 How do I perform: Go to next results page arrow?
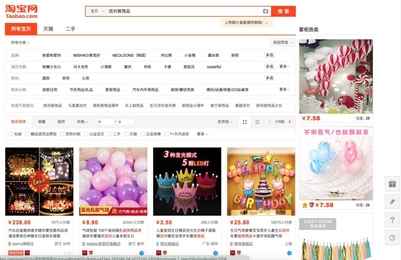[x=290, y=122]
